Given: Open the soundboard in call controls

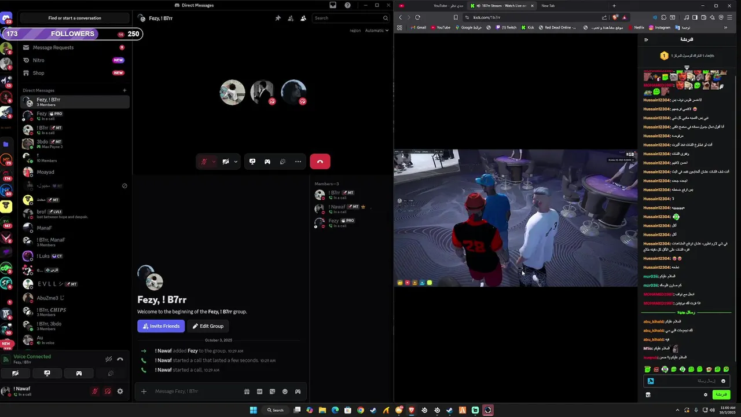Looking at the screenshot, I should (283, 162).
